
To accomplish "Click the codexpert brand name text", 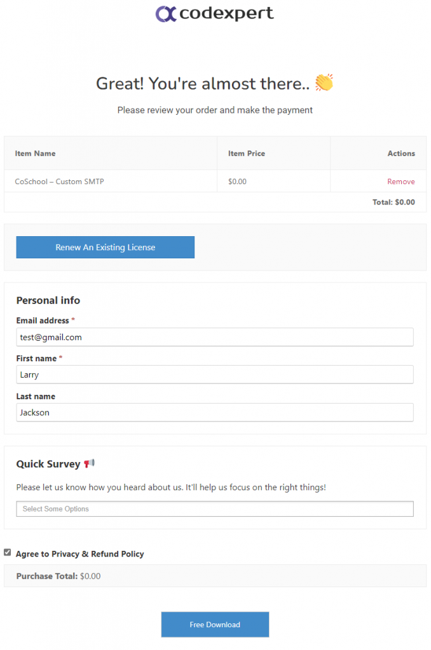I will [226, 14].
